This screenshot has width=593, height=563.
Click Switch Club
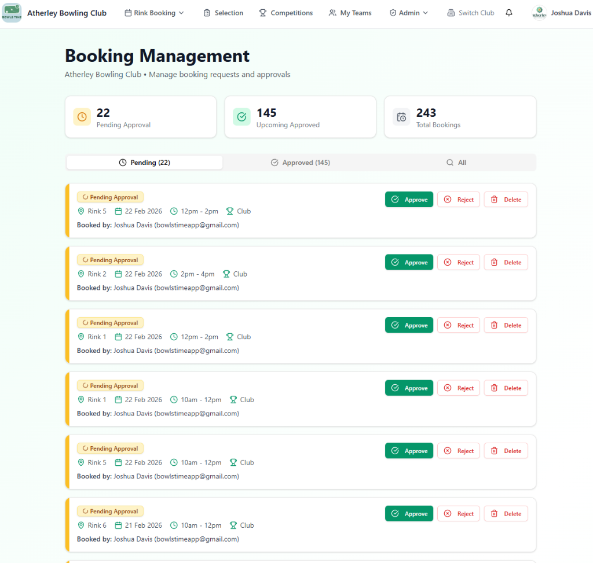pyautogui.click(x=471, y=13)
